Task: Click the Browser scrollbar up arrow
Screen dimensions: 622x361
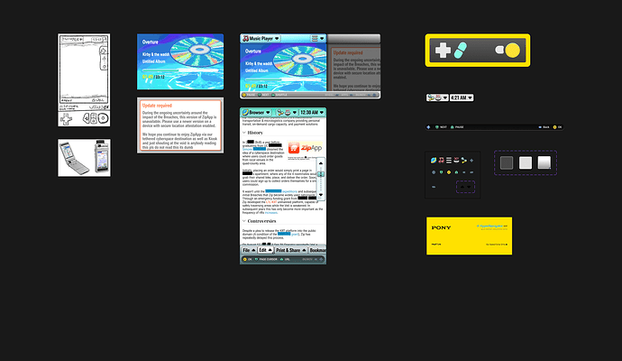Action: (321, 163)
